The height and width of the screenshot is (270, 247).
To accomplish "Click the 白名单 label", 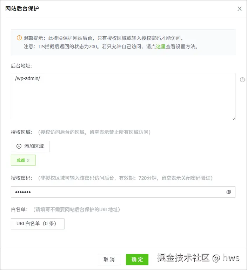I will (x=19, y=209).
